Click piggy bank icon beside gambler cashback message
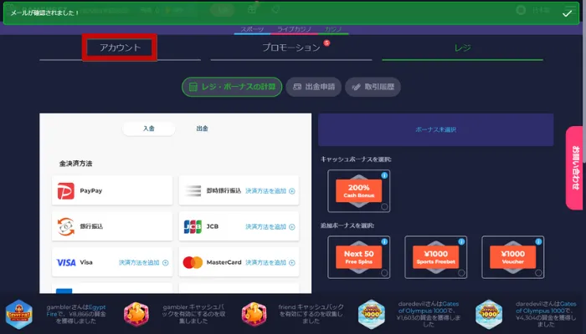The height and width of the screenshot is (334, 586). point(136,314)
